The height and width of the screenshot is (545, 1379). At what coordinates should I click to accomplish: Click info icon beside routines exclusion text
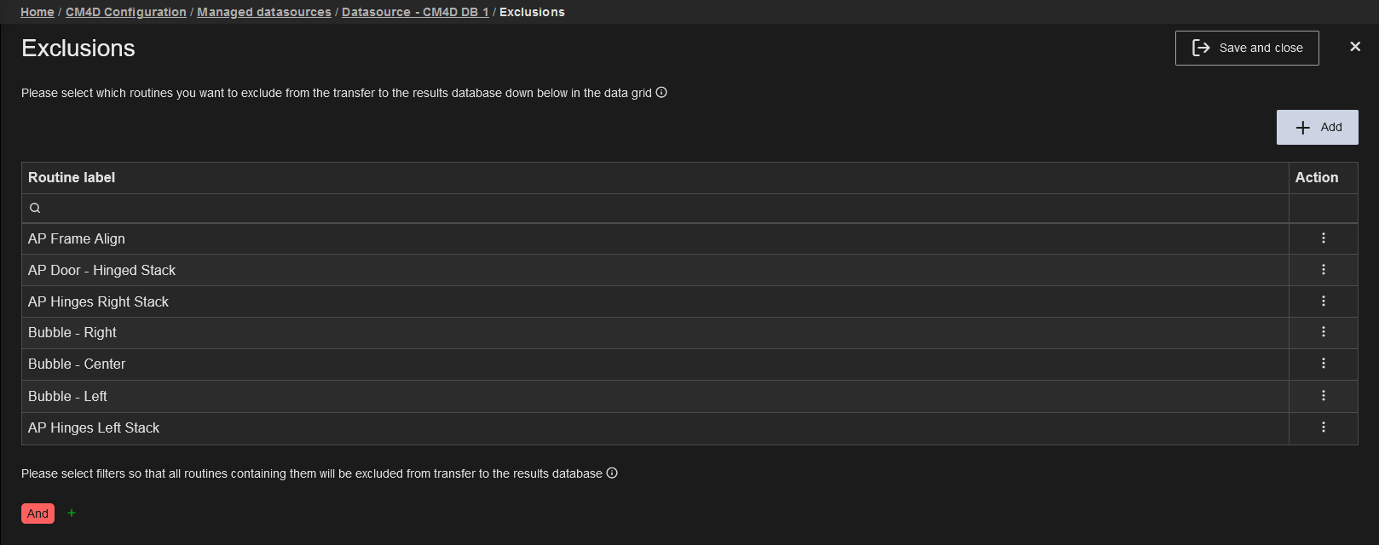click(x=661, y=93)
